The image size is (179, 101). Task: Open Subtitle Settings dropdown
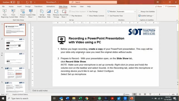click(146, 16)
